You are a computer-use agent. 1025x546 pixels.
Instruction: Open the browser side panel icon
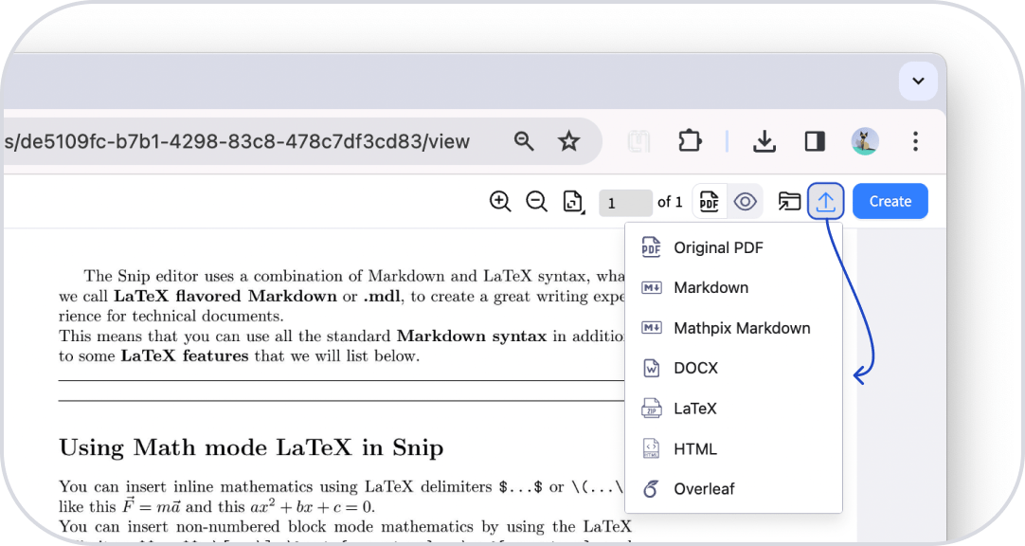[816, 140]
